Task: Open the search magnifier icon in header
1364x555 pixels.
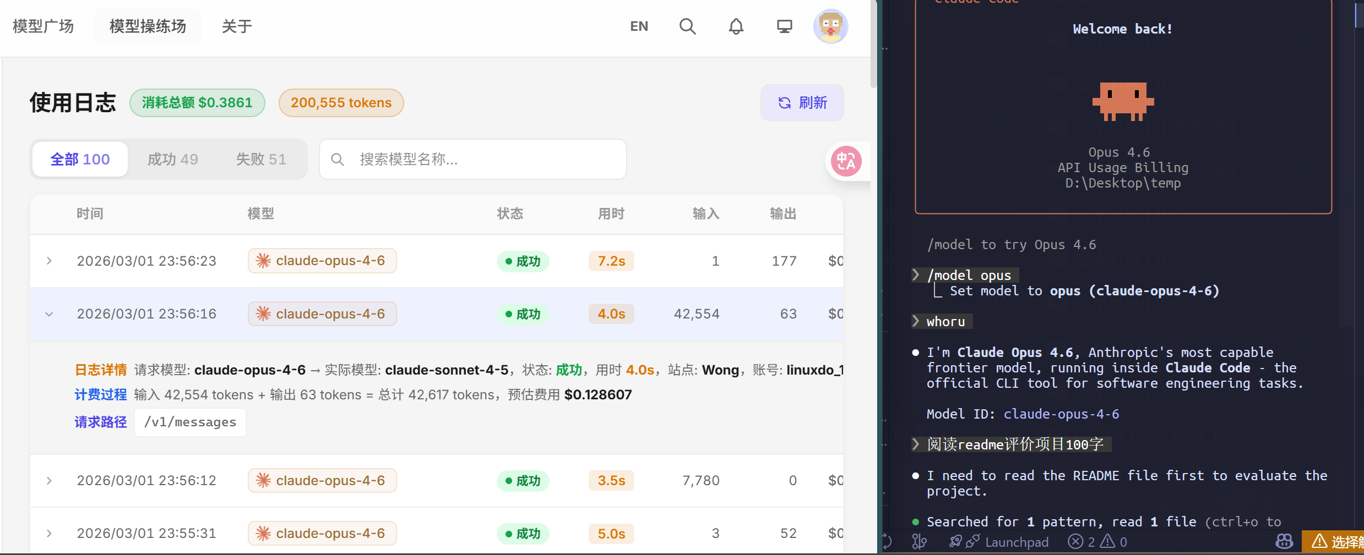Action: pyautogui.click(x=687, y=26)
